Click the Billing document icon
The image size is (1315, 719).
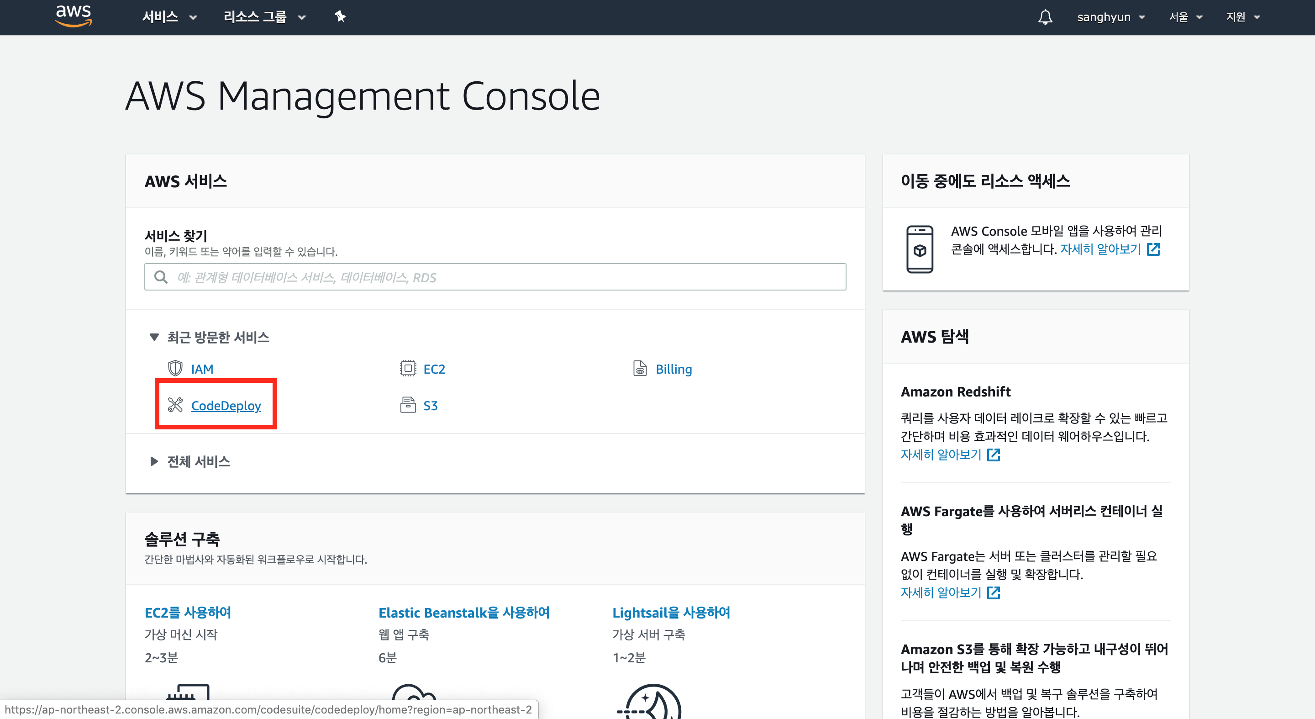pyautogui.click(x=640, y=368)
